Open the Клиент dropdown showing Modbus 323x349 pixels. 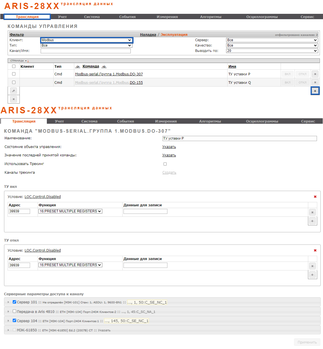[x=86, y=40]
